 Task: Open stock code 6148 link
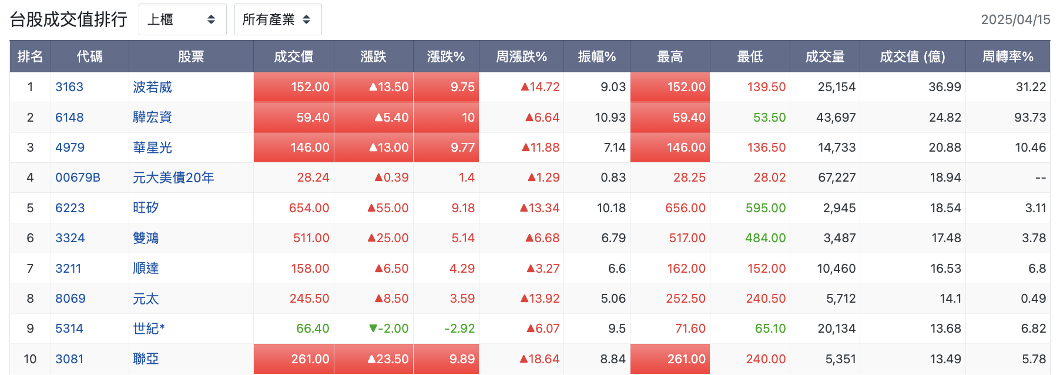[69, 118]
